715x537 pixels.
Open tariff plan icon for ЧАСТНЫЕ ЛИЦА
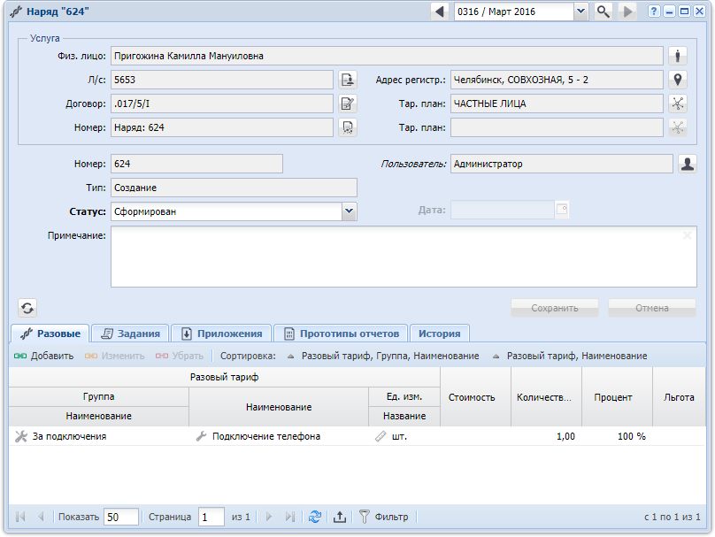[678, 104]
